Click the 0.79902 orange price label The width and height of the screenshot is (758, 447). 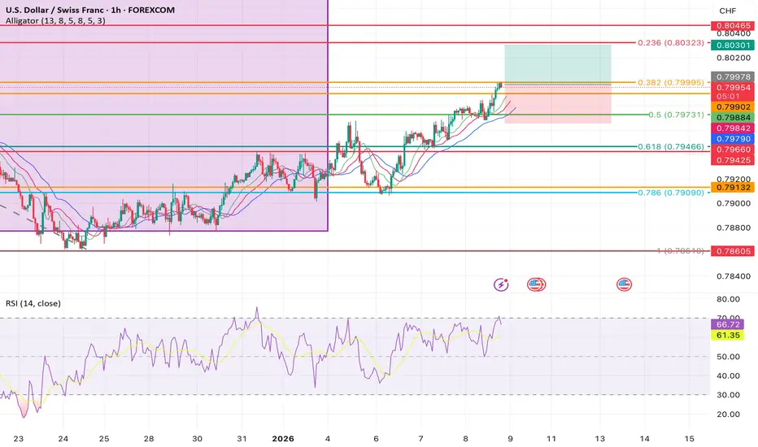tap(733, 107)
